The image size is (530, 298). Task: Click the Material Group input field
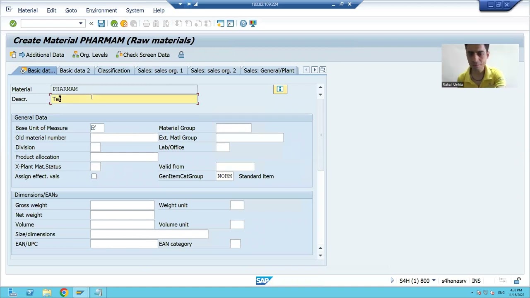pyautogui.click(x=234, y=128)
